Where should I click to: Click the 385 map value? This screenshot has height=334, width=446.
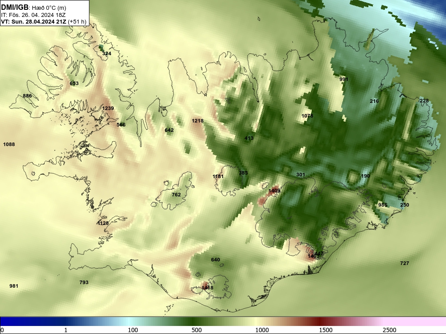pyautogui.click(x=243, y=173)
